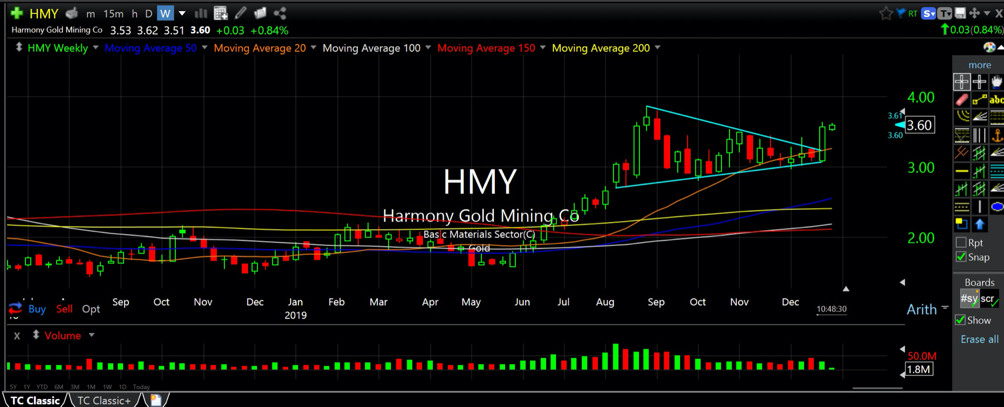Select the white open hand pan tool
Screen dimensions: 1004x407
point(996,82)
